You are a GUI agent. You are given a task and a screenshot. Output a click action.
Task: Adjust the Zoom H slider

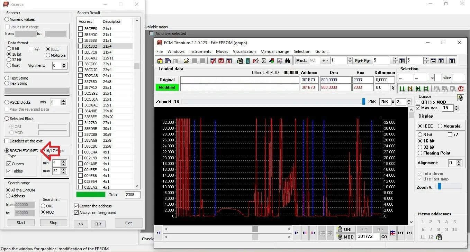[x=363, y=101]
